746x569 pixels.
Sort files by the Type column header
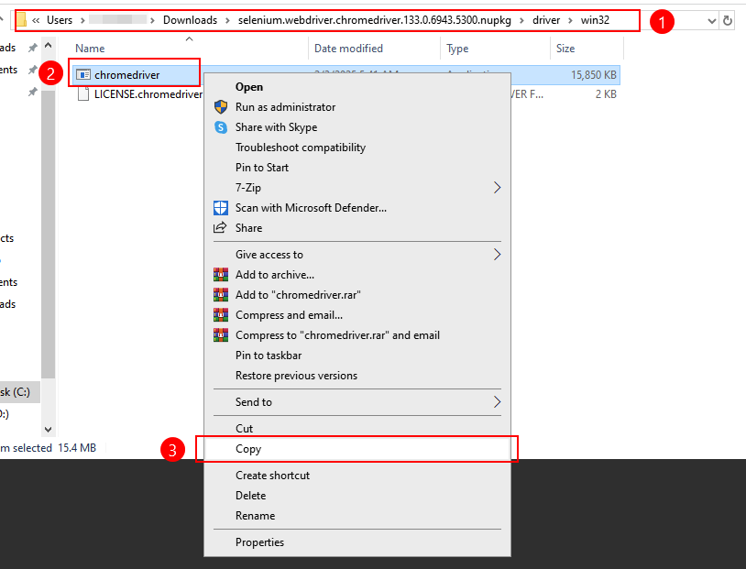pos(495,48)
